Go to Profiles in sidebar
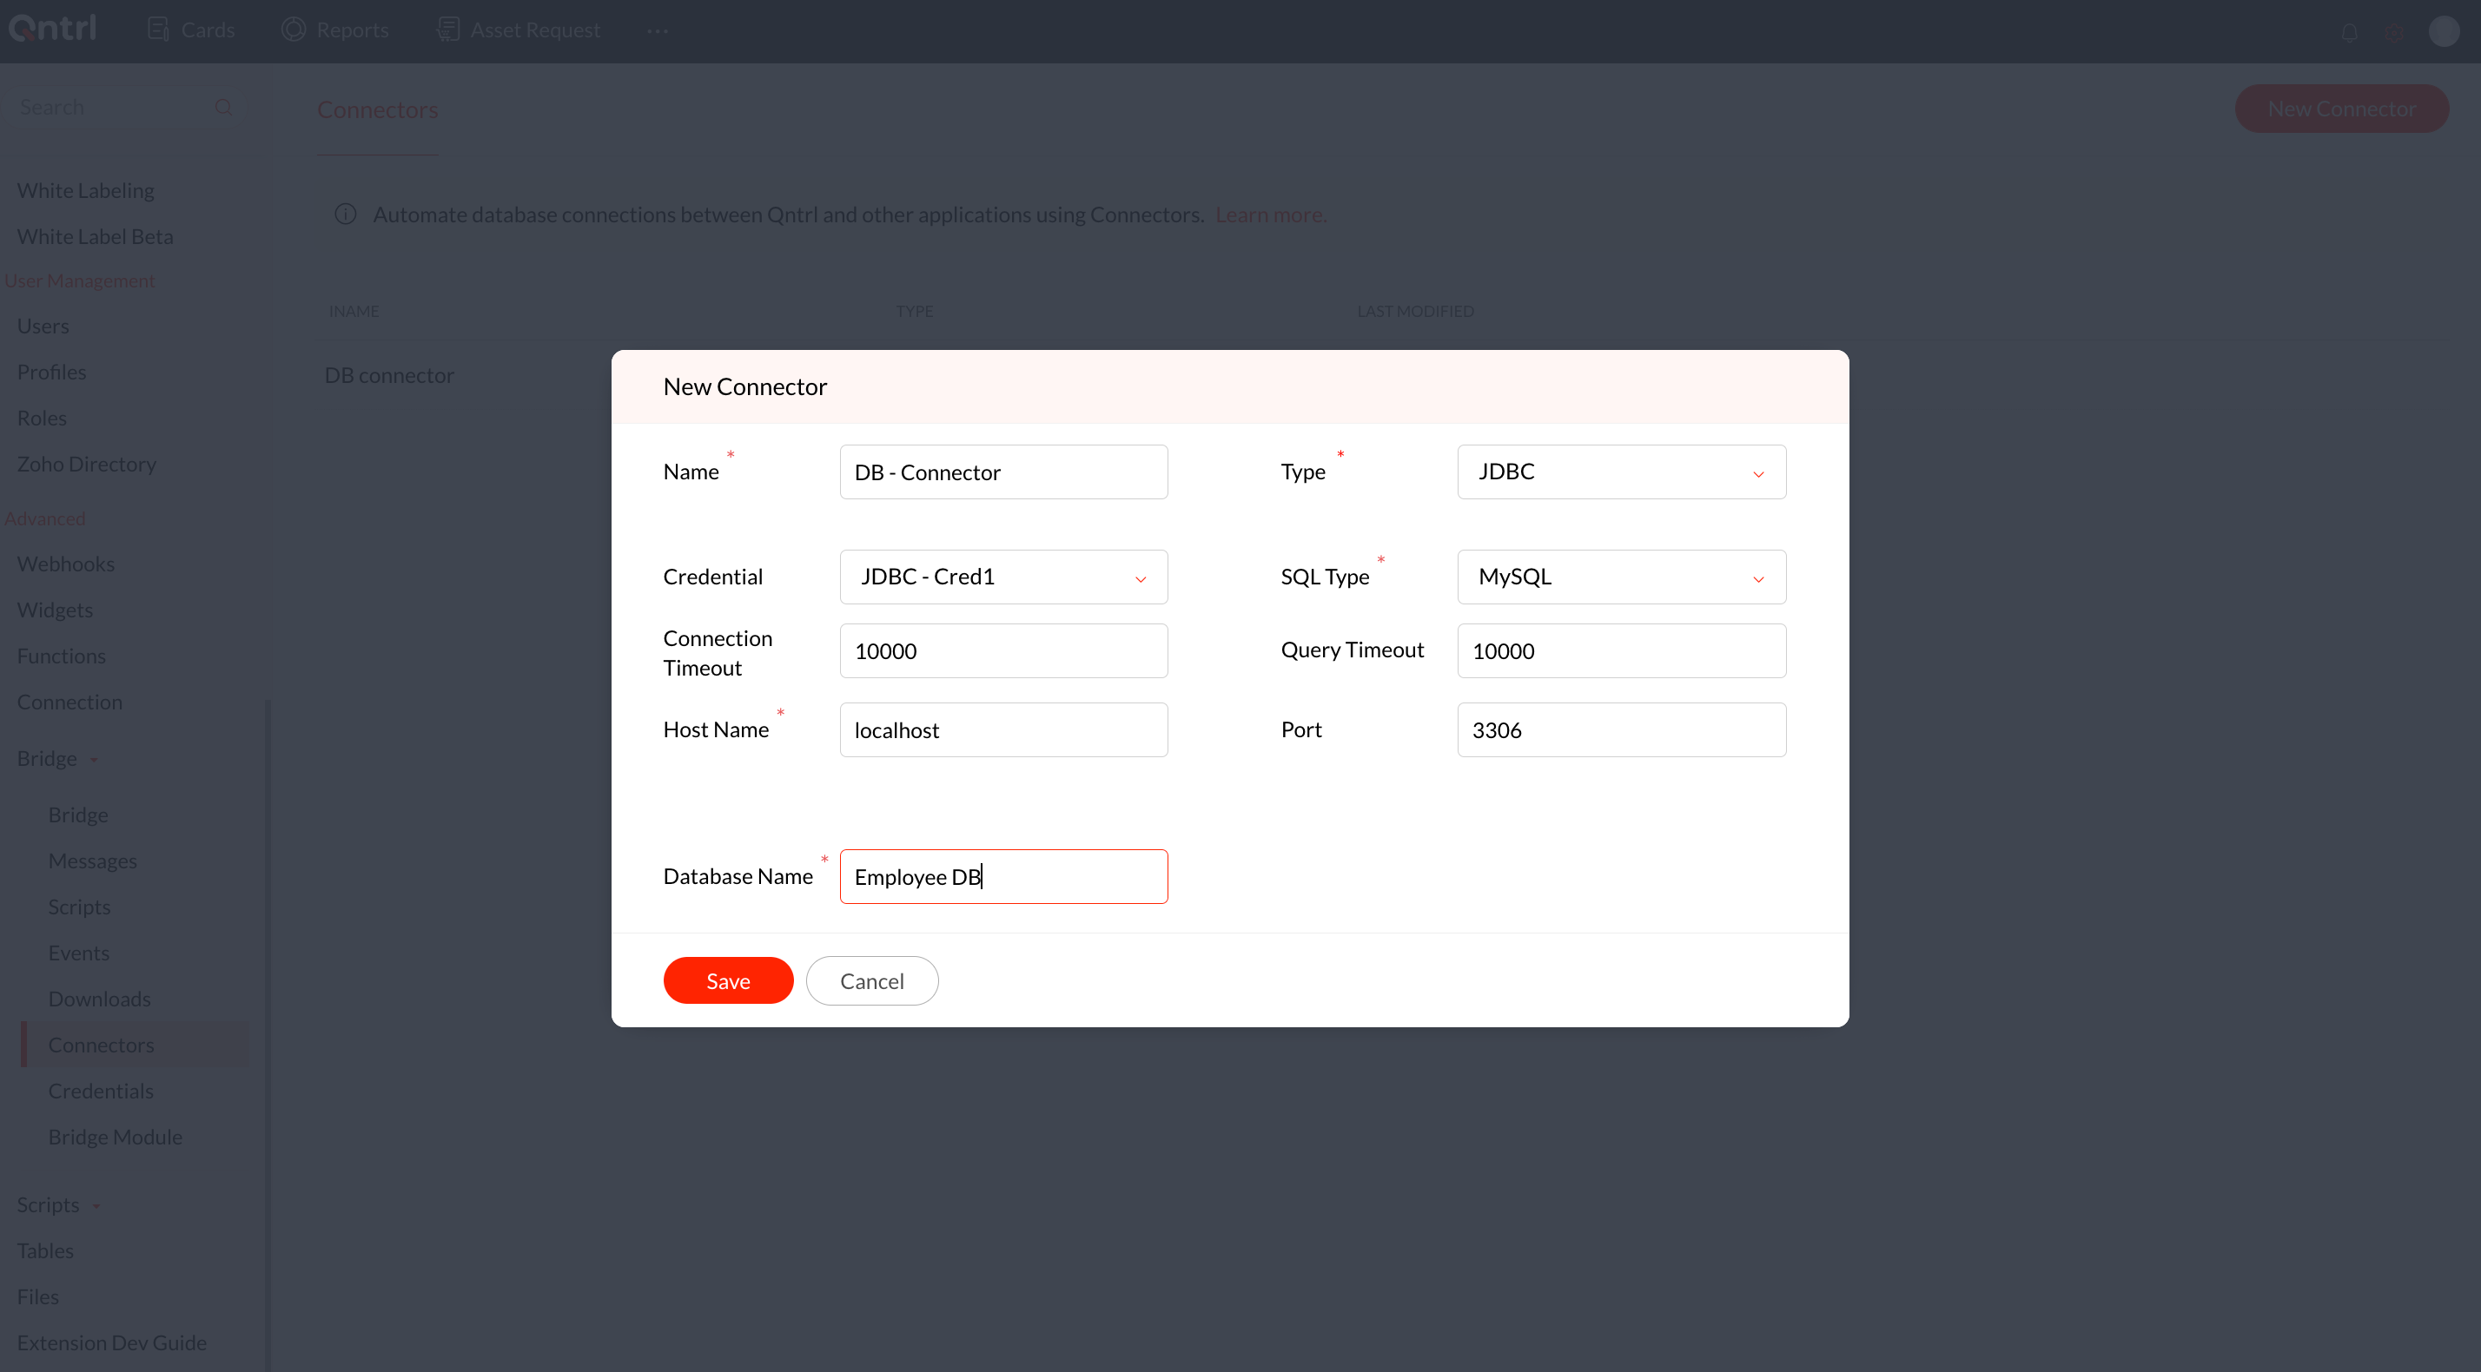The width and height of the screenshot is (2481, 1372). [52, 372]
